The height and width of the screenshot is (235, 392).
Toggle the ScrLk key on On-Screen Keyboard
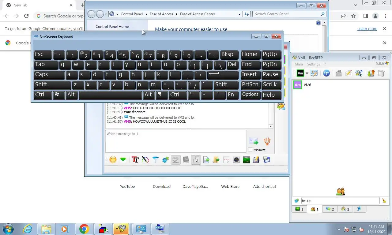tap(271, 84)
